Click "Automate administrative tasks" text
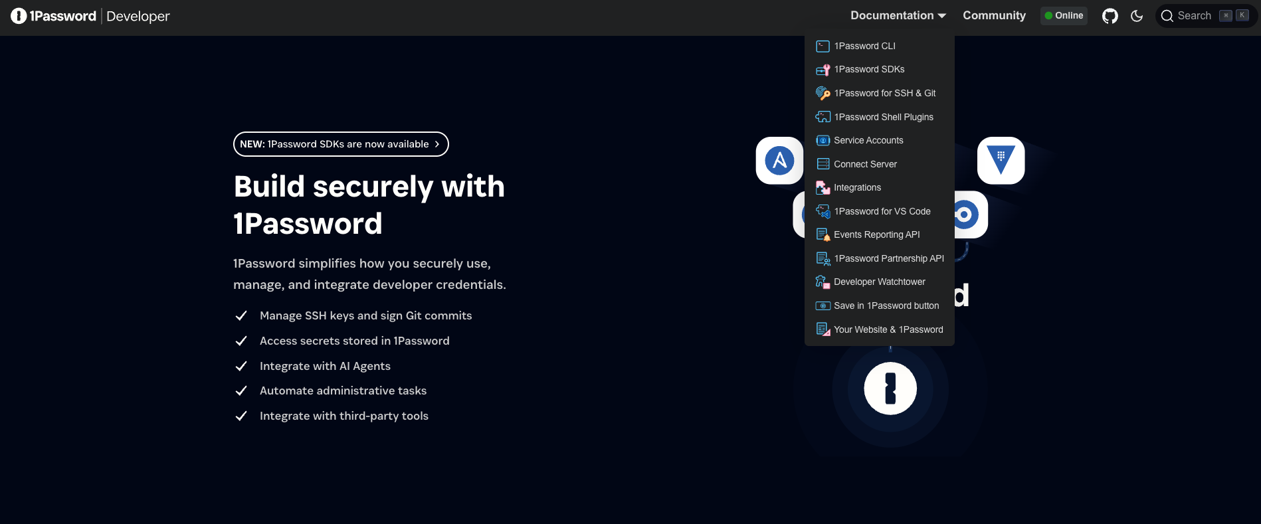Viewport: 1261px width, 524px height. (343, 391)
